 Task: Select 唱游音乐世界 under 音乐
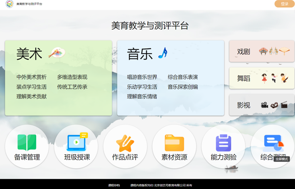pyautogui.click(x=142, y=77)
